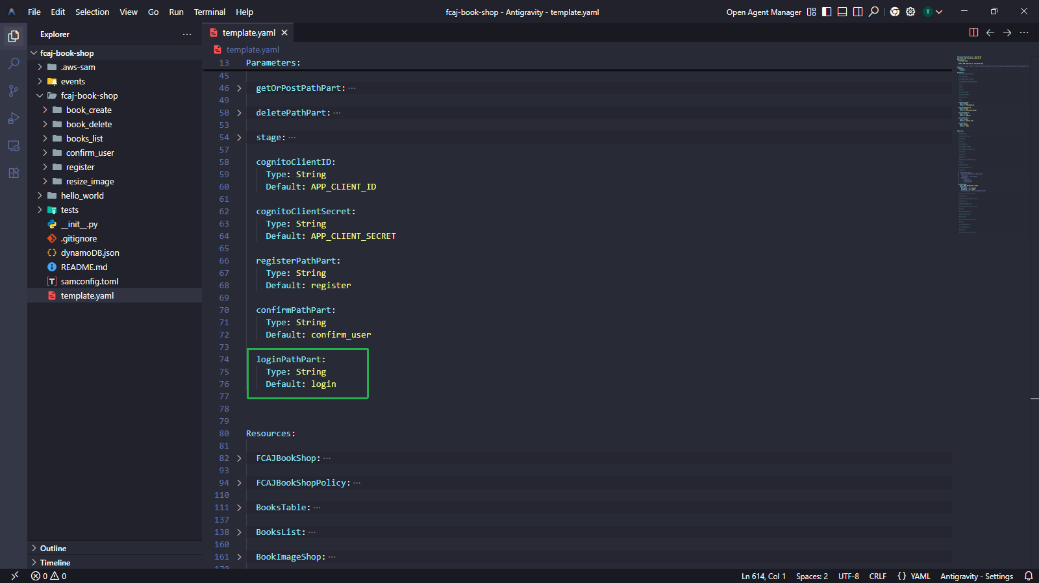This screenshot has height=583, width=1039.
Task: Open Selection menu
Action: tap(92, 12)
